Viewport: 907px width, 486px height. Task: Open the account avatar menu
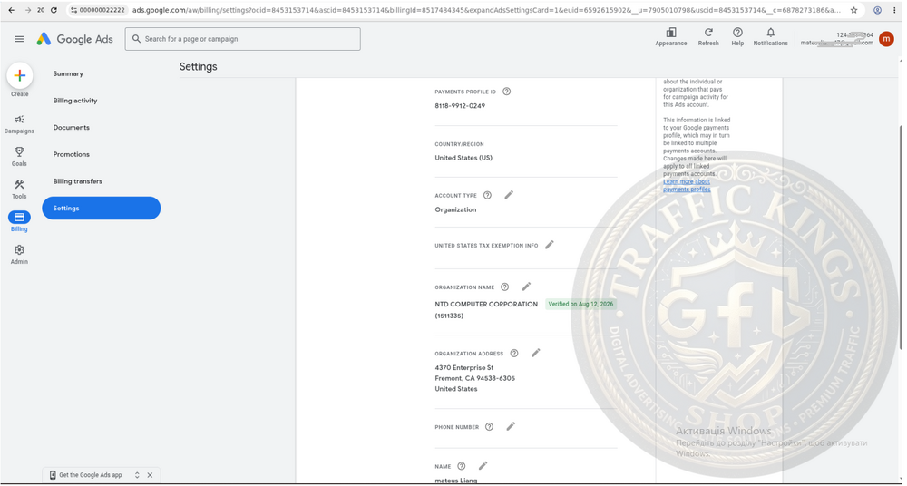[886, 39]
